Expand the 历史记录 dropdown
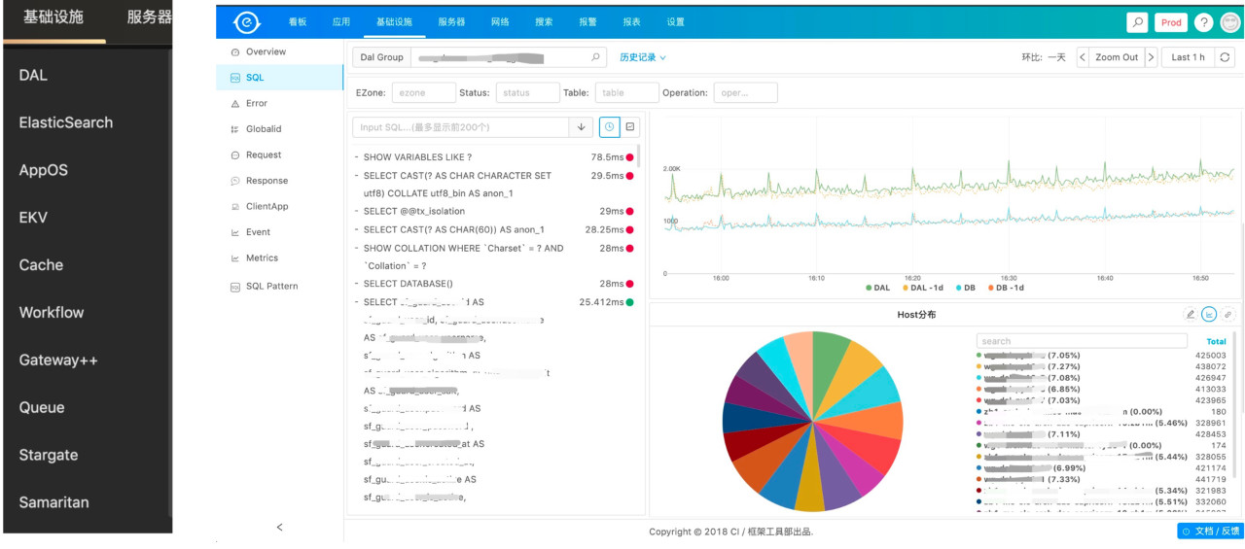Image resolution: width=1245 pixels, height=549 pixels. tap(643, 57)
